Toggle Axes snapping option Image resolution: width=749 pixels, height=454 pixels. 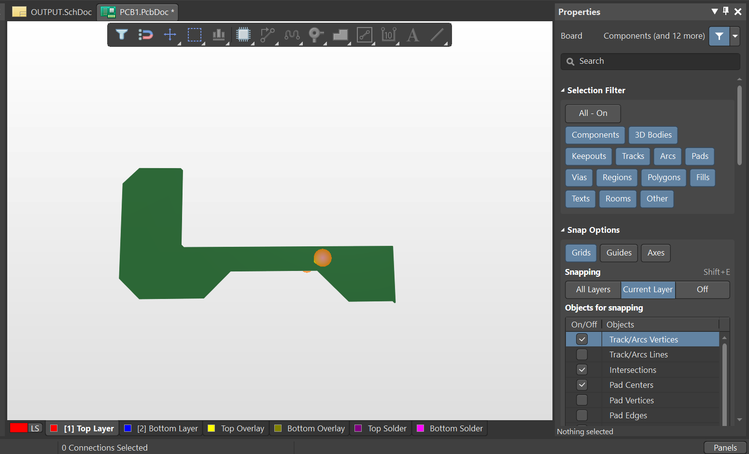point(656,253)
